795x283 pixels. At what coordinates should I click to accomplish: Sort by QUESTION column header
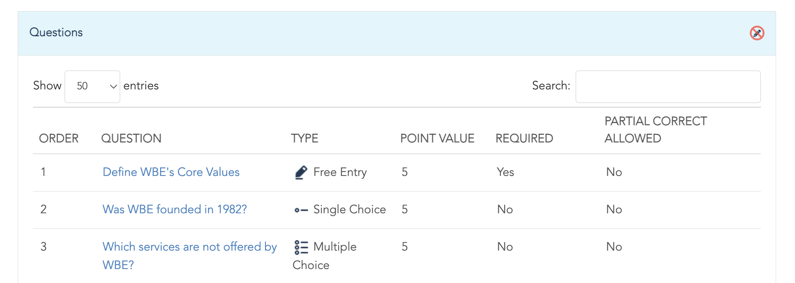[131, 138]
